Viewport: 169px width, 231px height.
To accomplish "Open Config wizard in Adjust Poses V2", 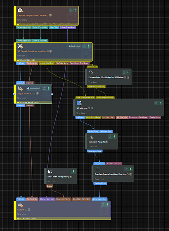I will 34,88.
